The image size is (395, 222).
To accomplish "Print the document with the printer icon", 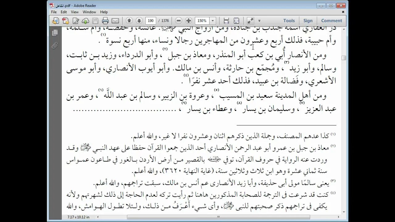I will click(x=105, y=21).
